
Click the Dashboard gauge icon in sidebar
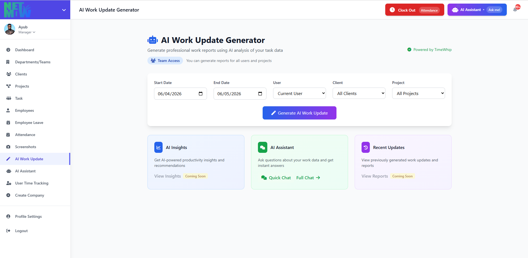coord(8,50)
